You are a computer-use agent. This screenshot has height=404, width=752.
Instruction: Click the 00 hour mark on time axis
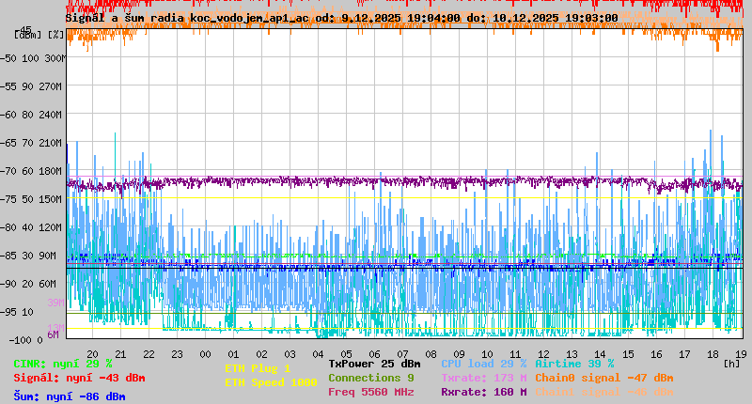205,354
